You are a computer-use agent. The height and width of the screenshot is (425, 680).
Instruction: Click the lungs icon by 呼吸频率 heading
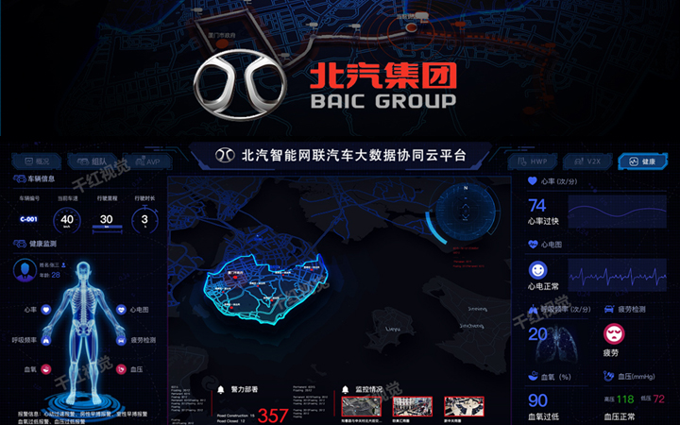point(533,309)
